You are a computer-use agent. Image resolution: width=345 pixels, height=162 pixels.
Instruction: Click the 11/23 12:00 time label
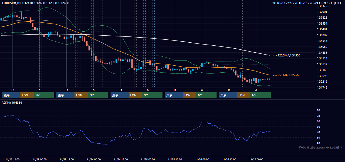click(x=67, y=159)
